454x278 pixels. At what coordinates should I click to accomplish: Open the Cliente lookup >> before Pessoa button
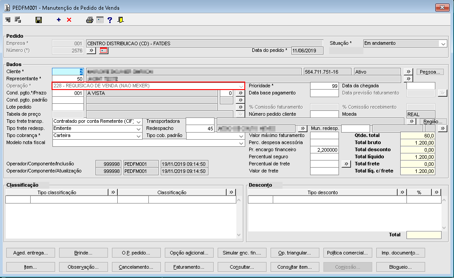[x=408, y=72]
